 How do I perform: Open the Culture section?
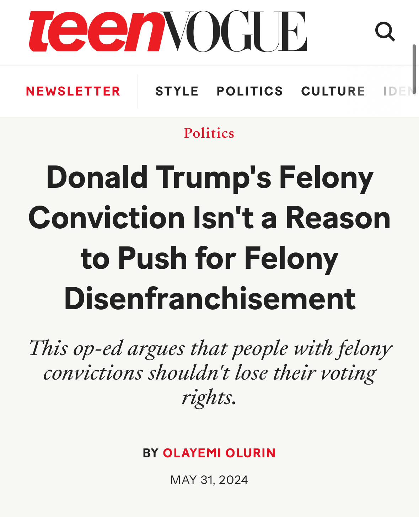pos(333,91)
